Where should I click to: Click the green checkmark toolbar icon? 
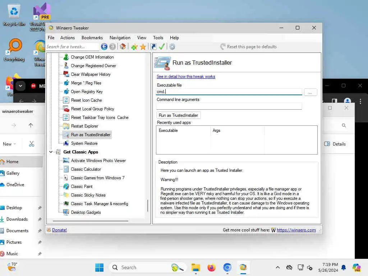pyautogui.click(x=162, y=46)
